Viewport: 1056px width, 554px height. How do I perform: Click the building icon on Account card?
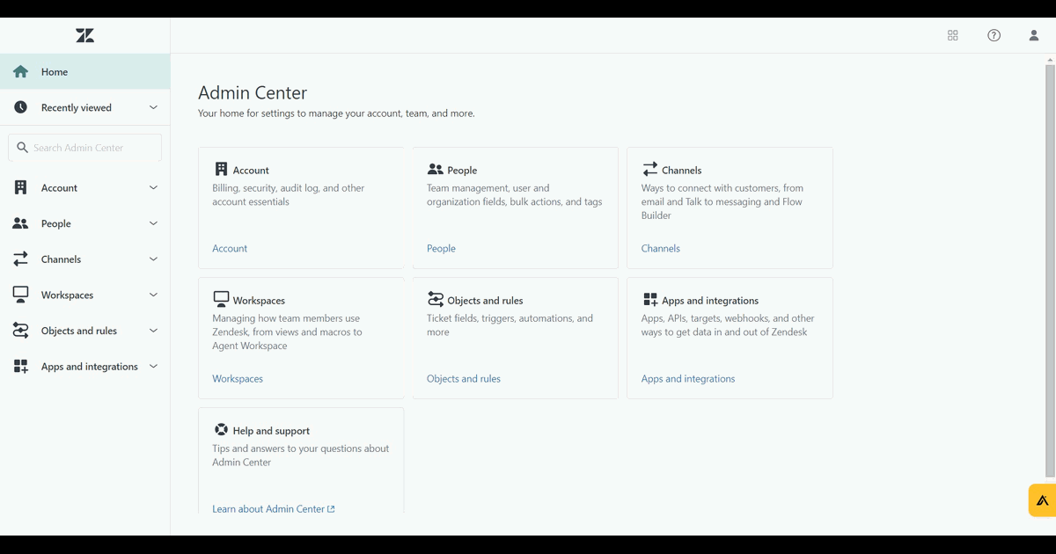tap(221, 169)
